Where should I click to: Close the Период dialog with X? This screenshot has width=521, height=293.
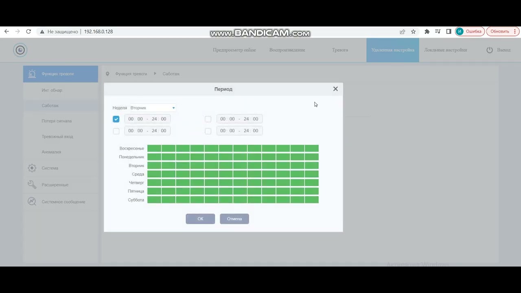pos(335,89)
